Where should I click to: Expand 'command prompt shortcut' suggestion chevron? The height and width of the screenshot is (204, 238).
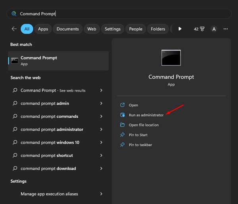pyautogui.click(x=101, y=155)
